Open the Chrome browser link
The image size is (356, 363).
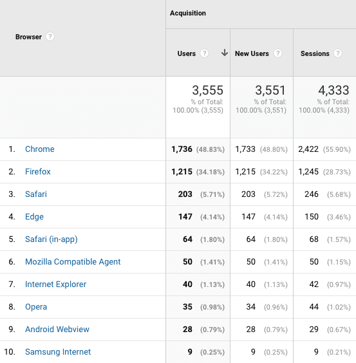[40, 149]
